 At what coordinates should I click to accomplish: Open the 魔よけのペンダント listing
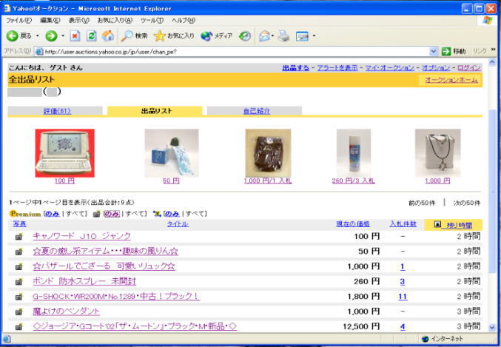66,311
